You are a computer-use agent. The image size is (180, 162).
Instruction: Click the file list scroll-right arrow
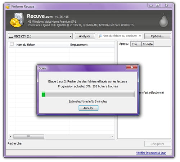112,136
